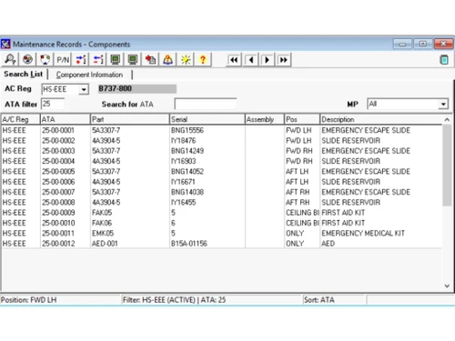
Task: Click the vertical scrollbar thumb
Action: point(447,165)
